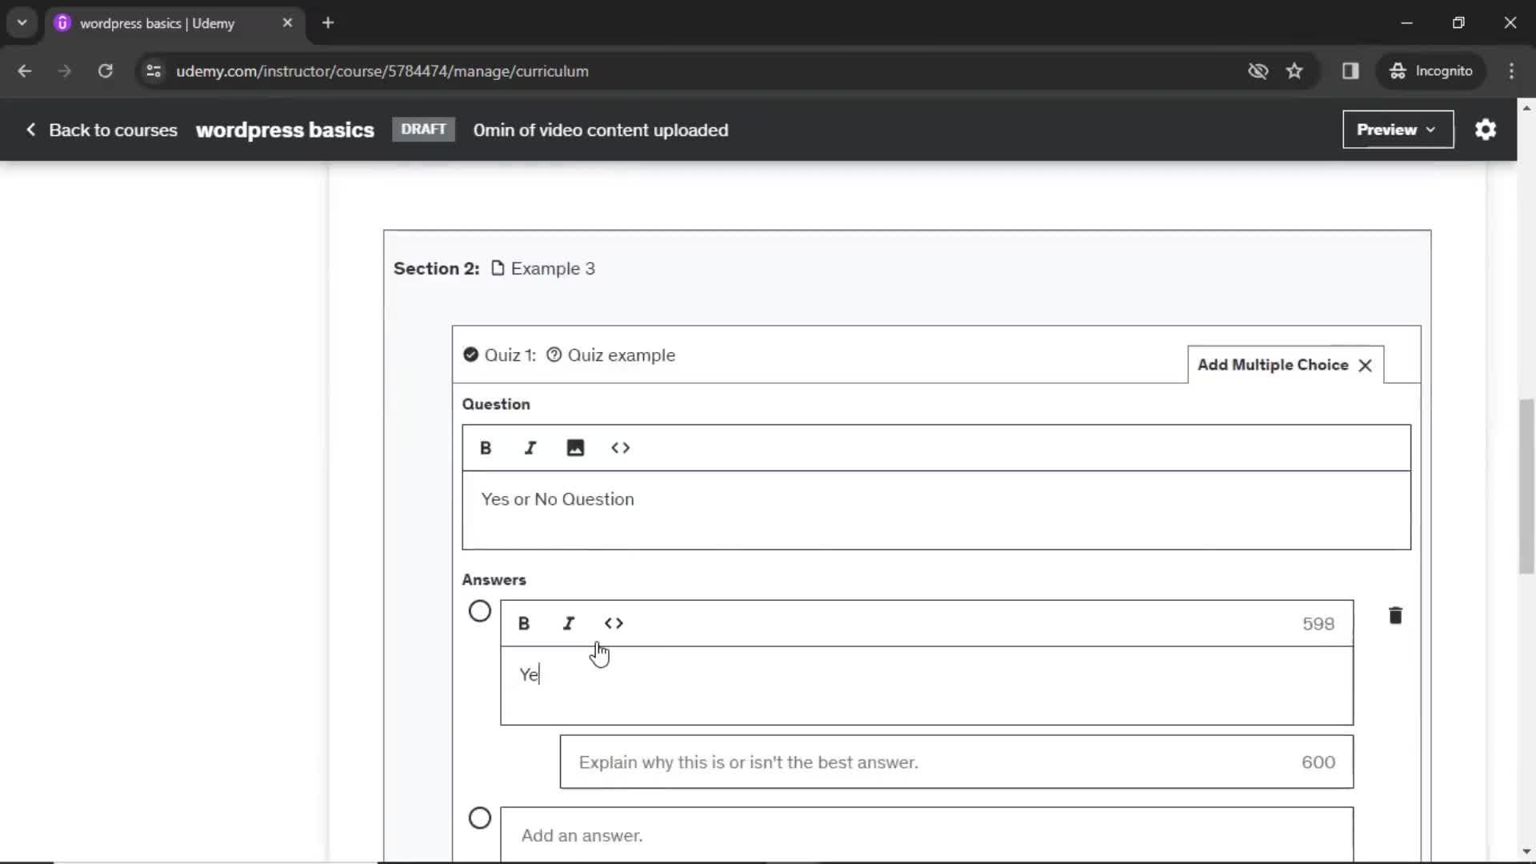Expand the Back to courses navigation
This screenshot has height=864, width=1536.
(x=102, y=129)
